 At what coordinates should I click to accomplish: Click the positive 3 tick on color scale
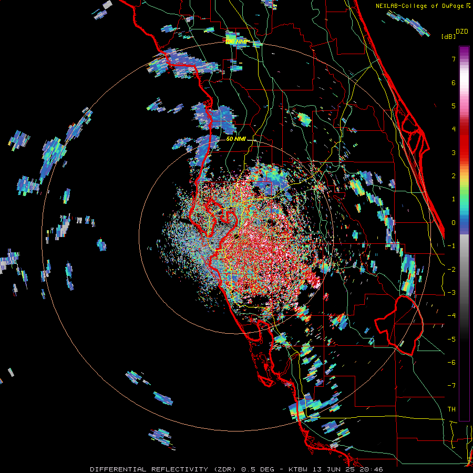[x=454, y=152]
